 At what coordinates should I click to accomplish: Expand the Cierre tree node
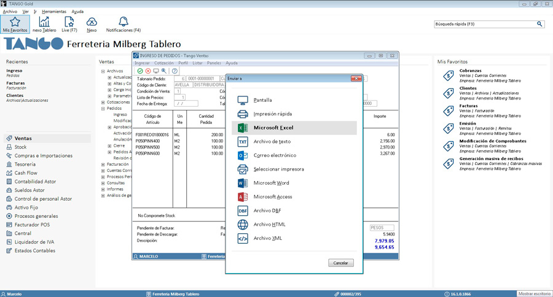pos(109,146)
